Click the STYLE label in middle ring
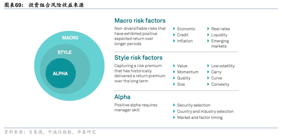Viewport: 282px width, 137px height. (64, 52)
